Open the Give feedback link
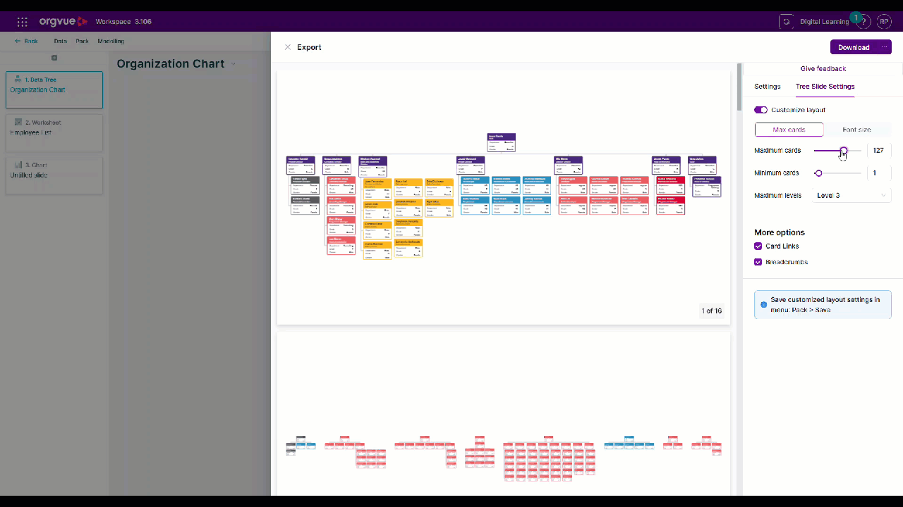Screen dimensions: 903x507 (x=823, y=69)
